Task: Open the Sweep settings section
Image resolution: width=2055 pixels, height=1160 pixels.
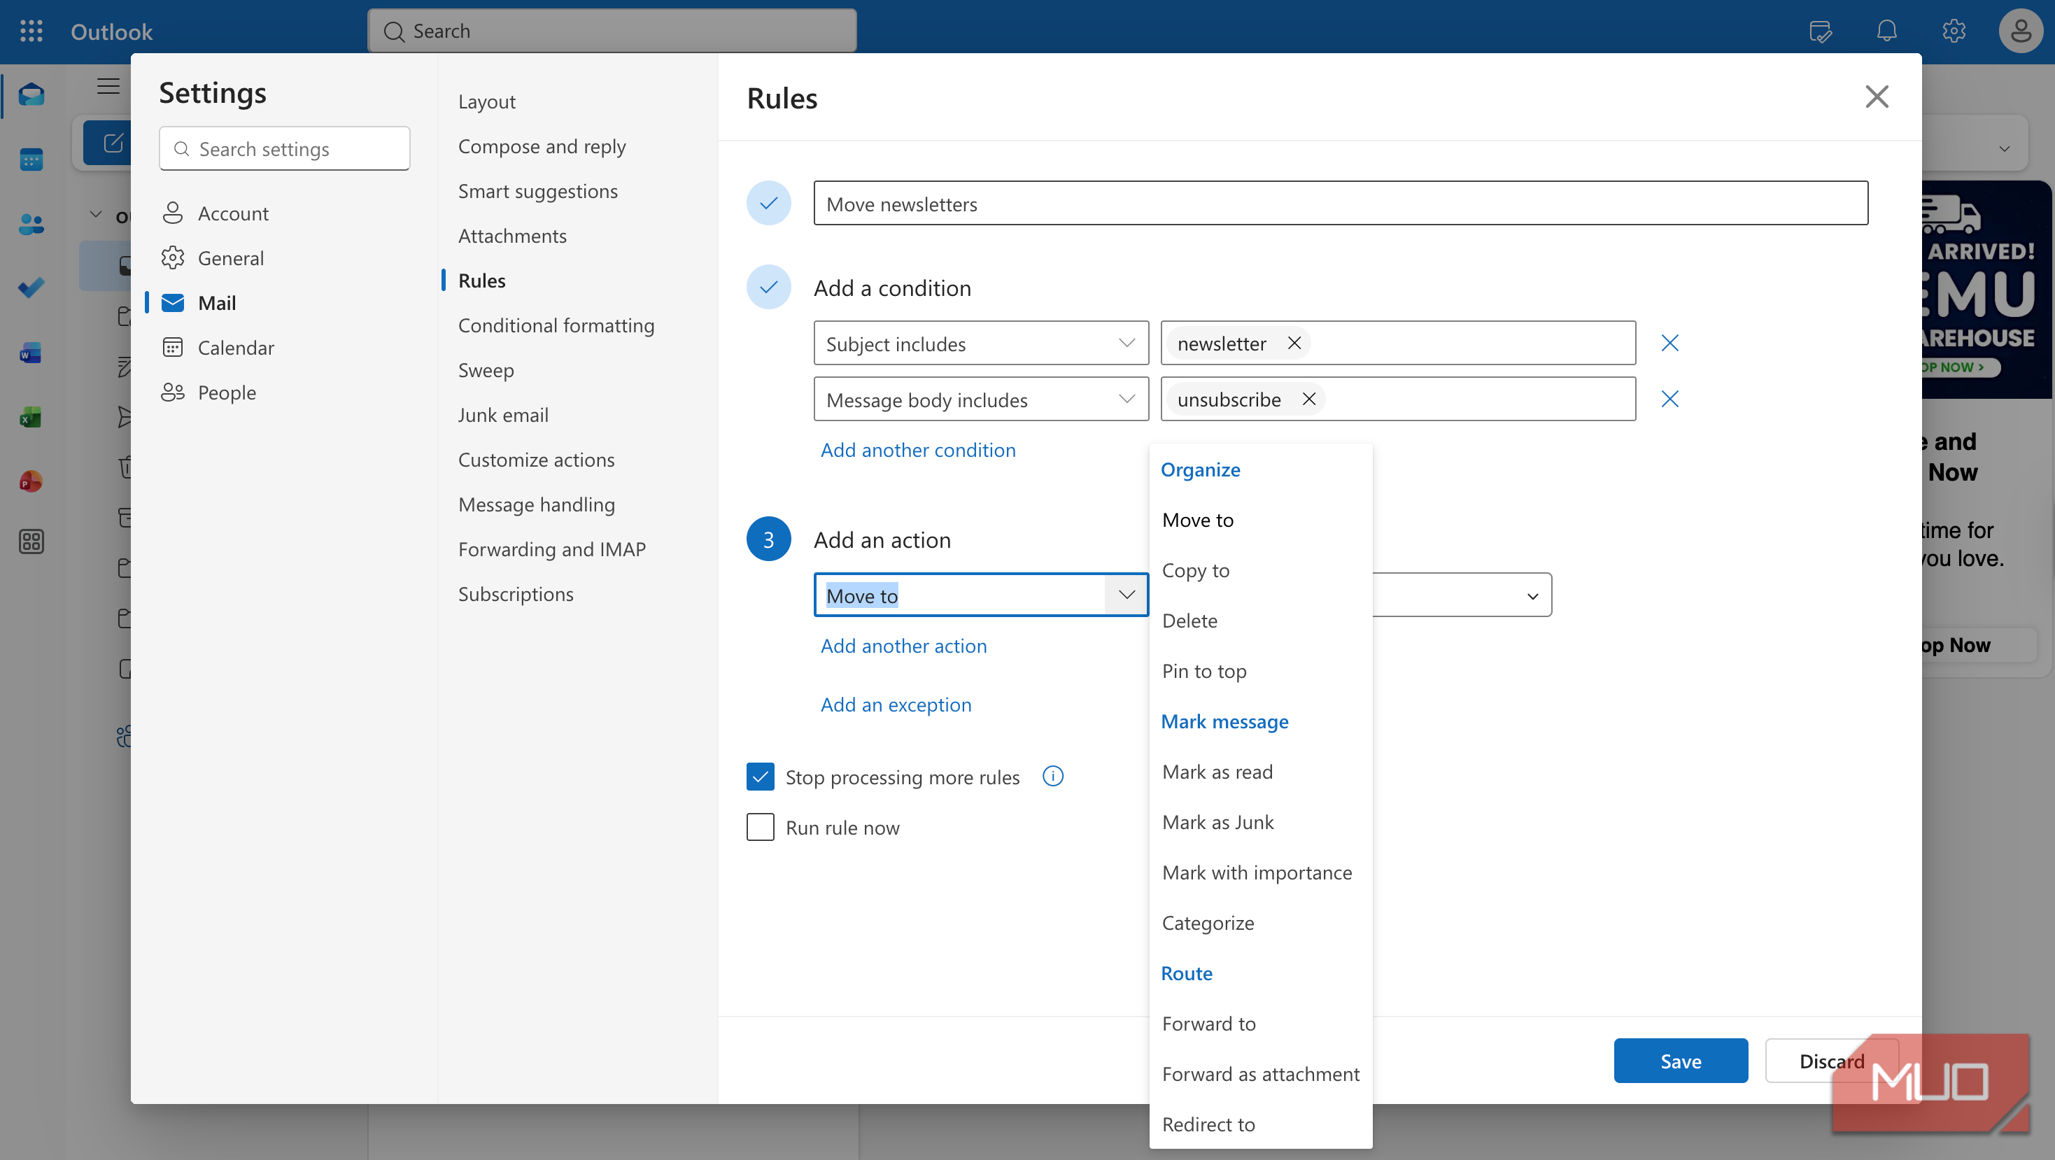Action: 486,370
